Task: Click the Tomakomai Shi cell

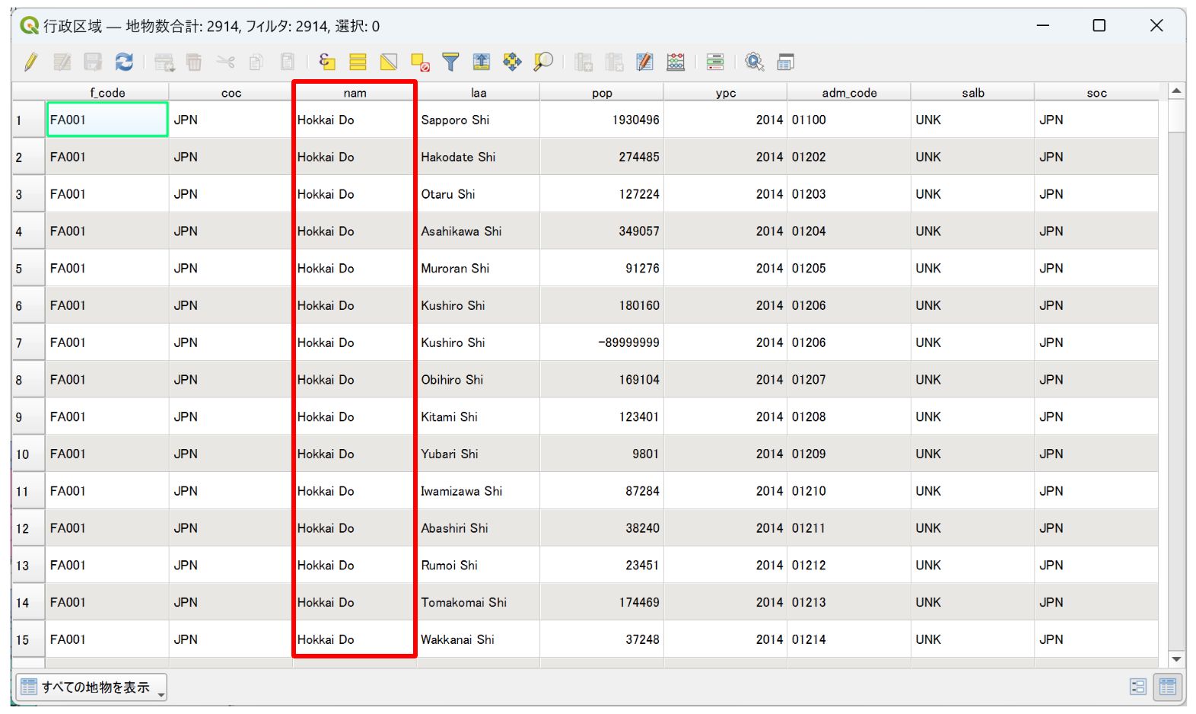Action: coord(479,602)
